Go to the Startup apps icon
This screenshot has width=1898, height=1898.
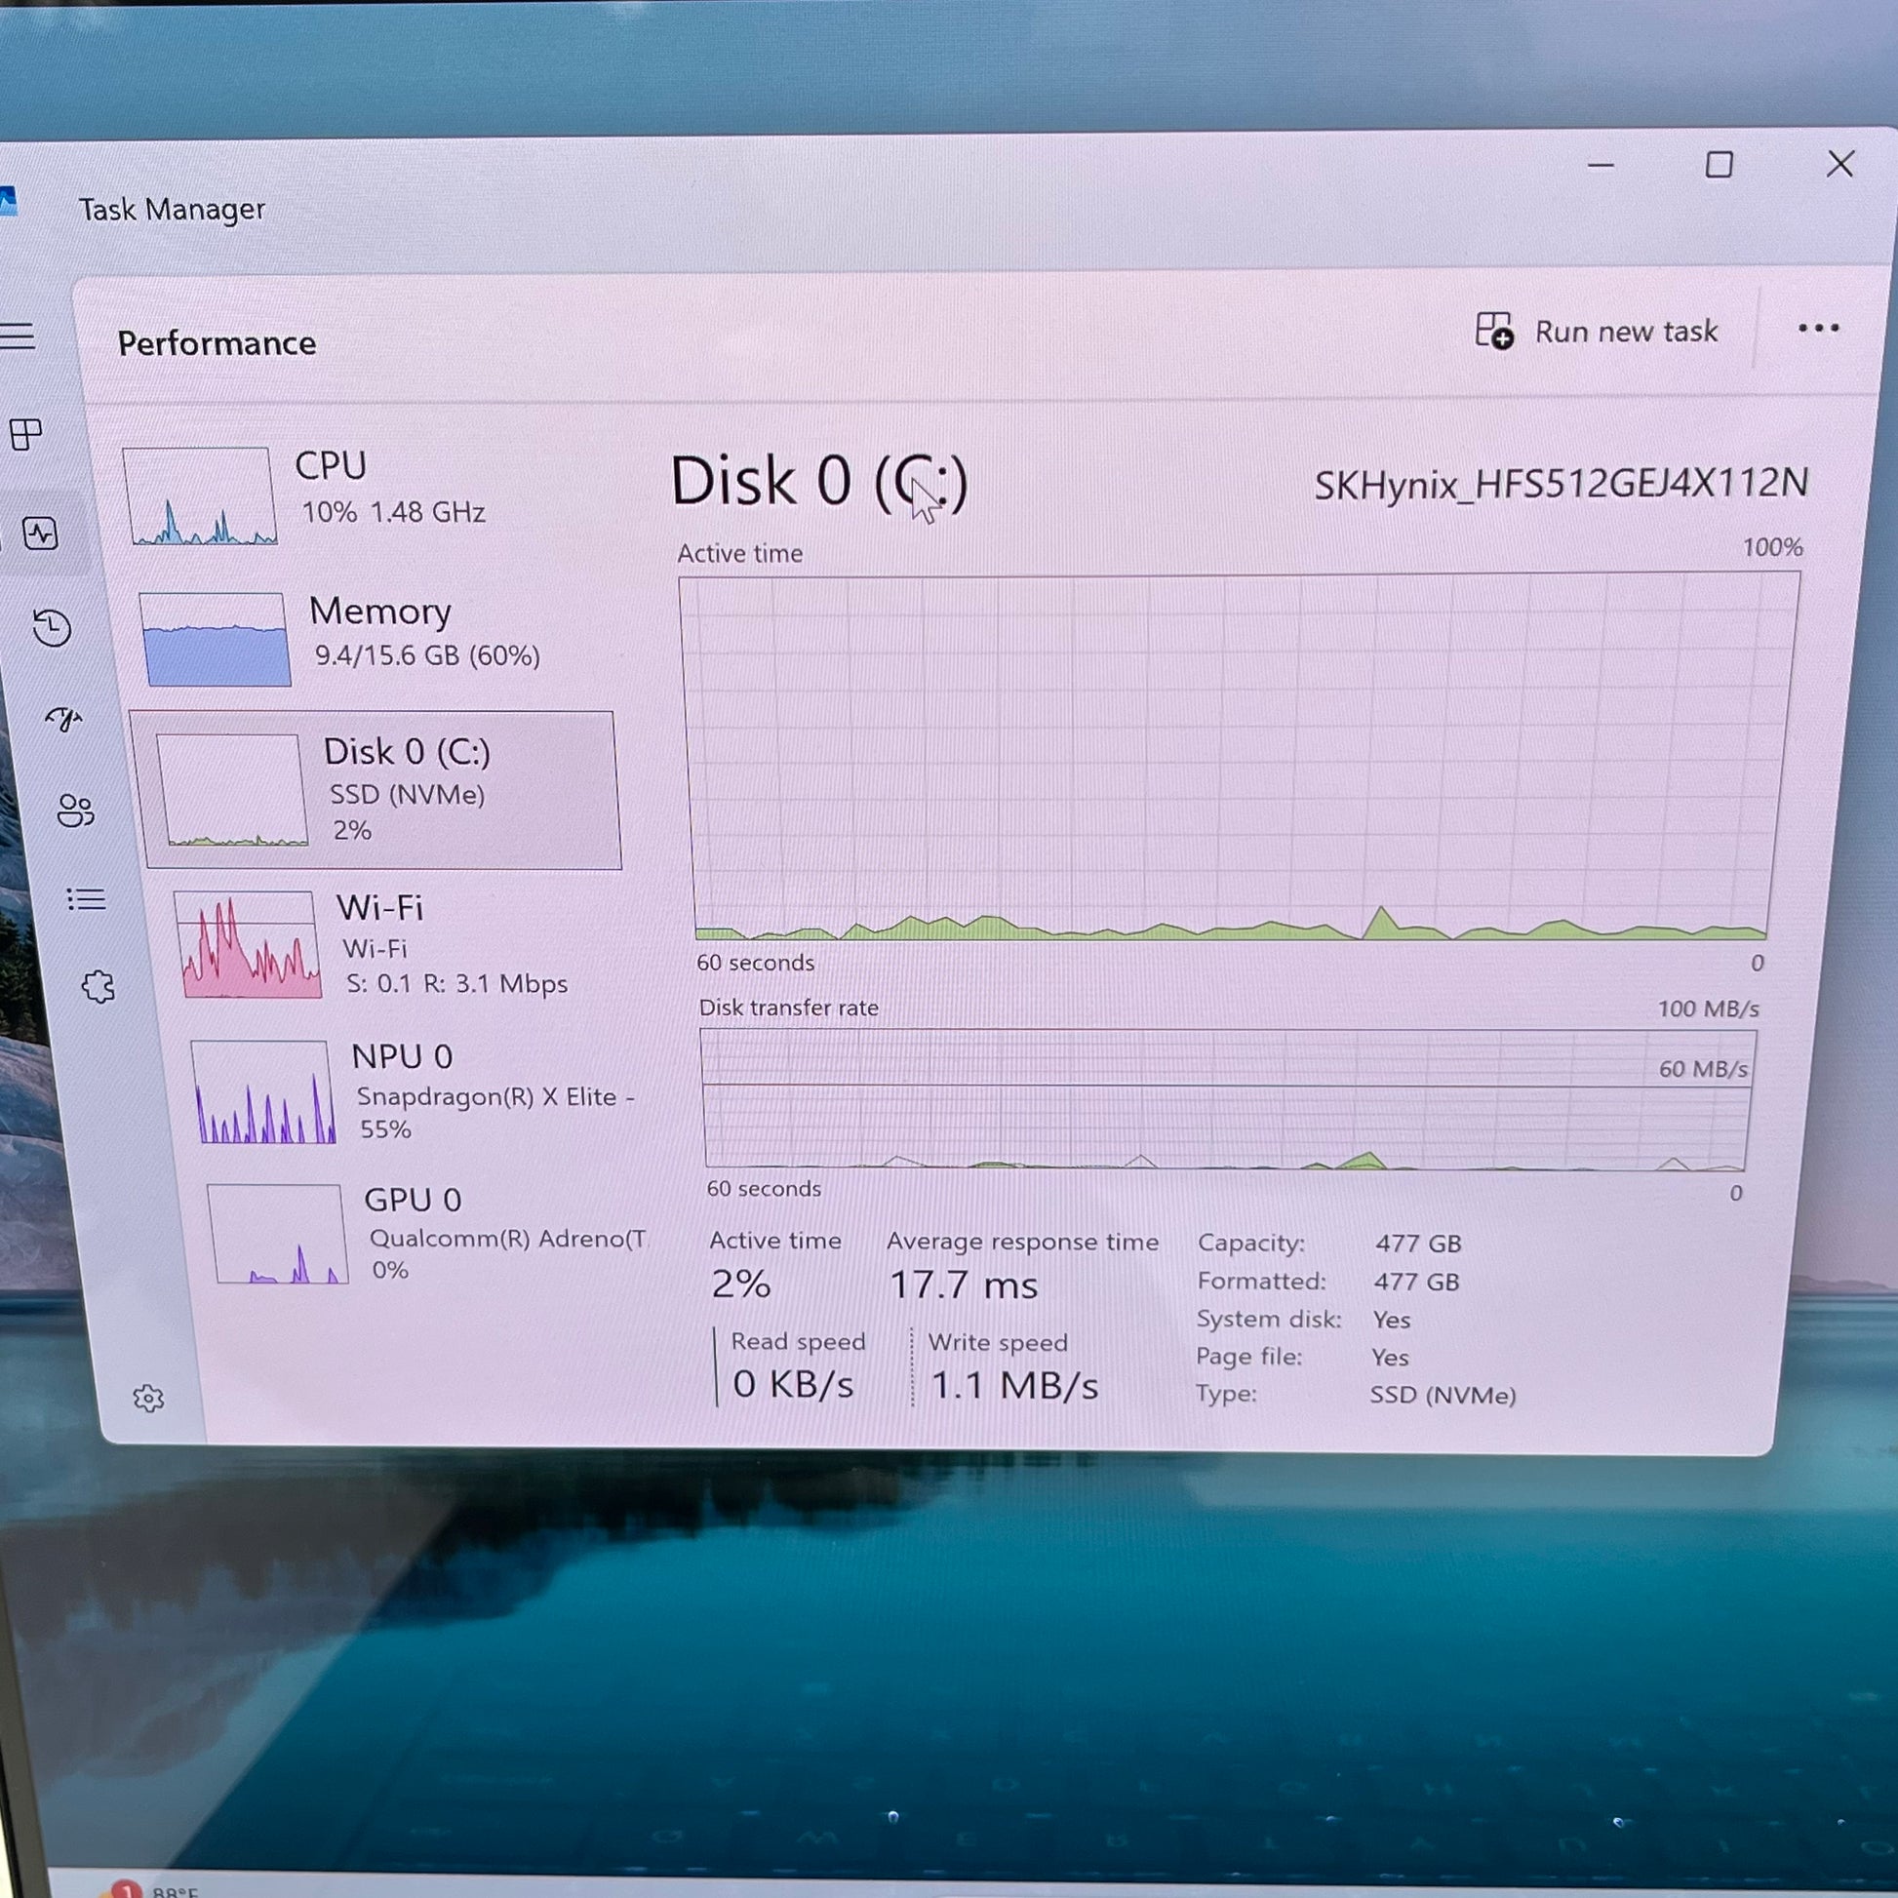[x=62, y=718]
